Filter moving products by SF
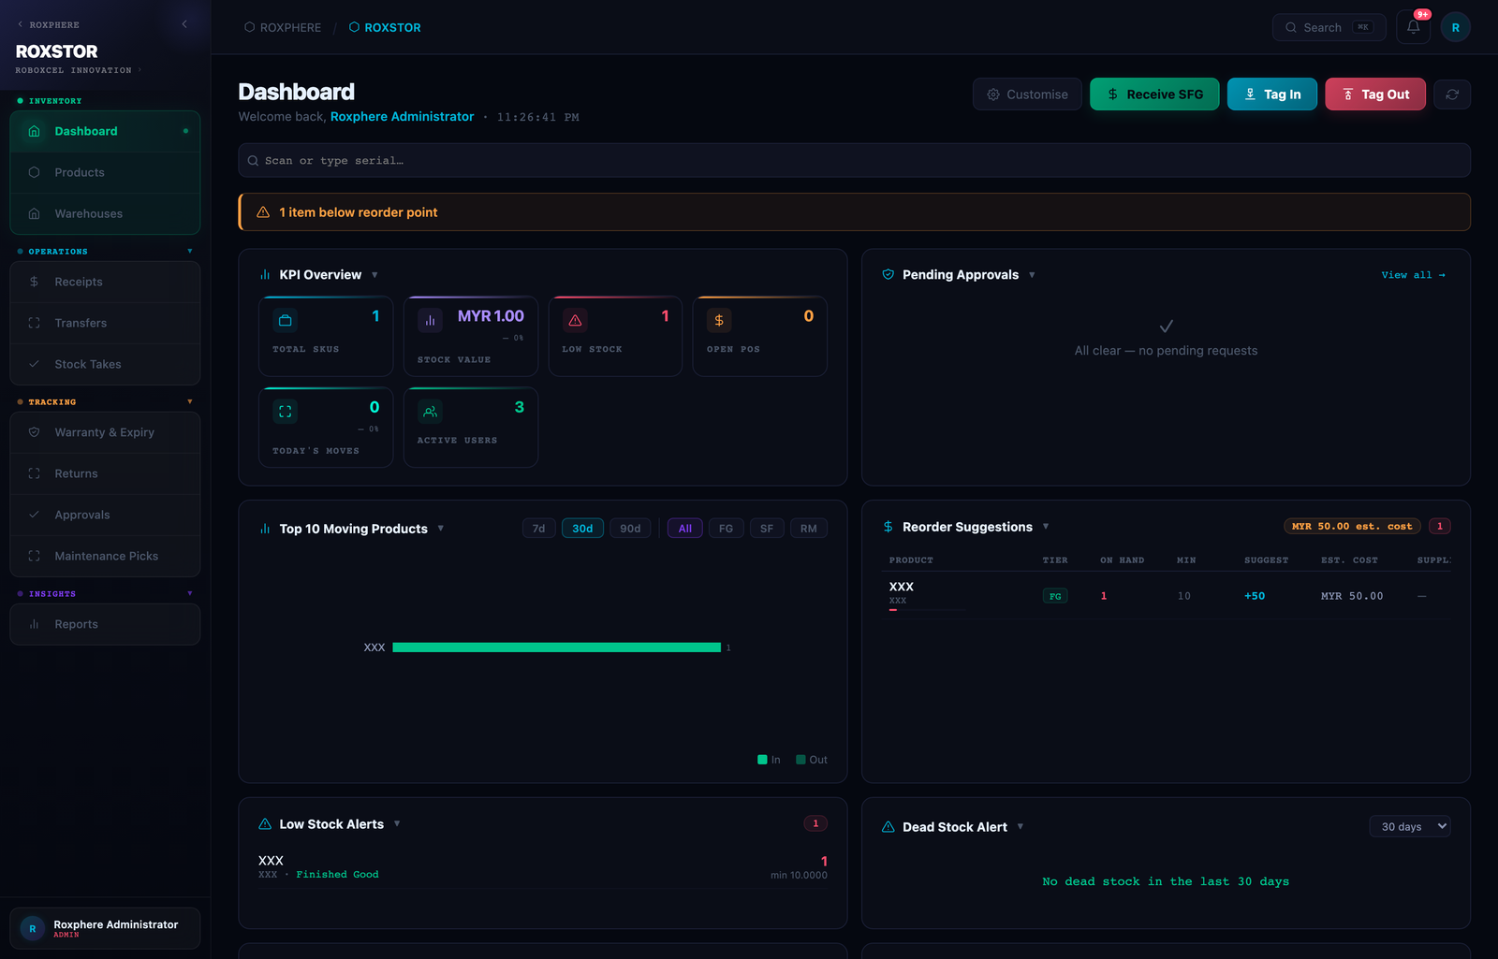Screen dimensions: 1498x959 [767, 529]
